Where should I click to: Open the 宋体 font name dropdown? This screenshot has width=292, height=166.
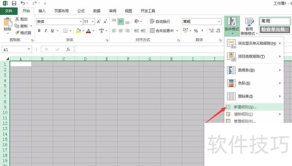click(x=81, y=22)
